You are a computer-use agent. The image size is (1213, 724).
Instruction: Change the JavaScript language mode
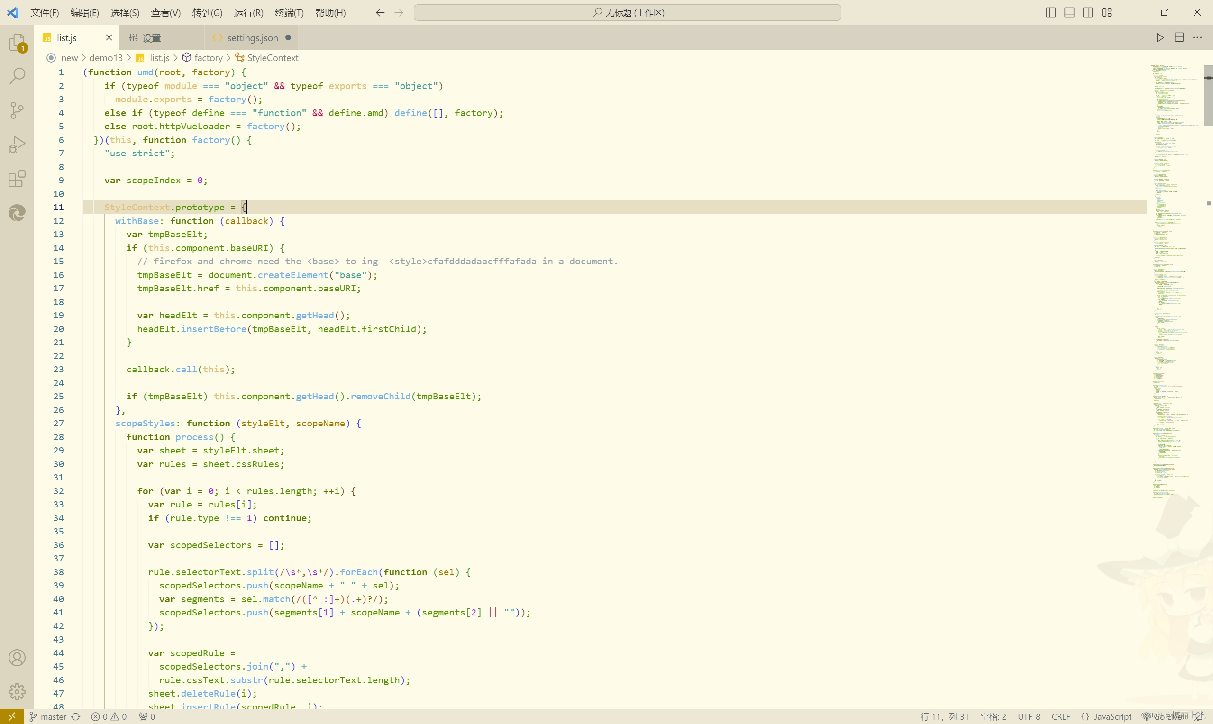[x=1112, y=717]
